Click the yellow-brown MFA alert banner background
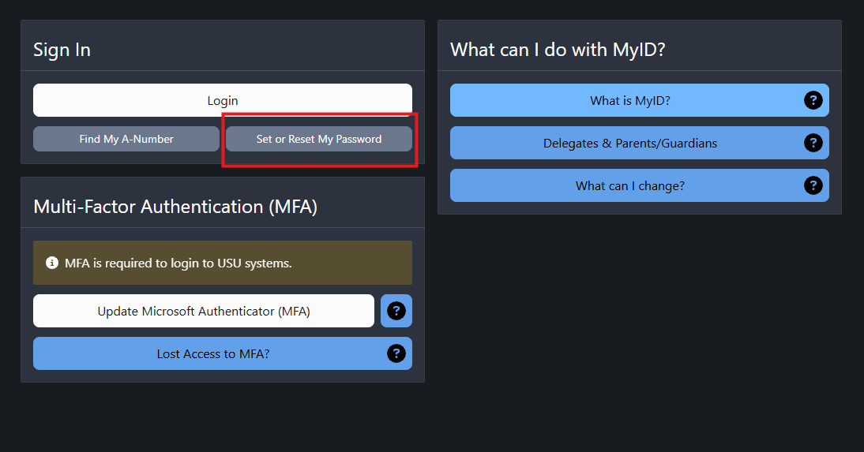The image size is (864, 452). 353,263
